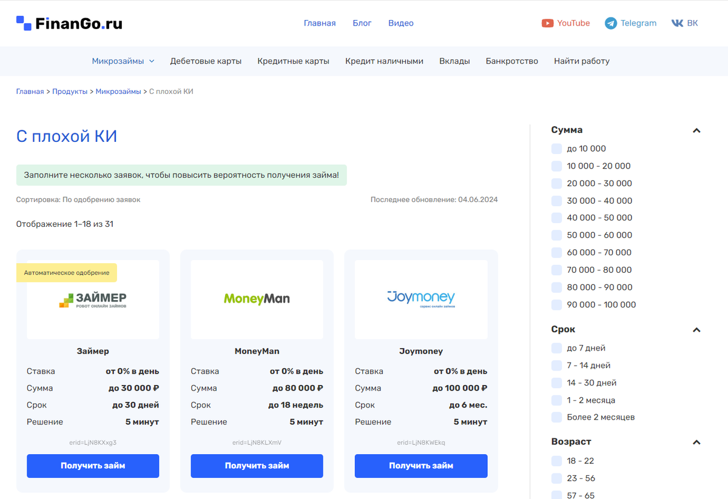Click the Telegram paper plane icon
The height and width of the screenshot is (499, 728).
pos(611,23)
